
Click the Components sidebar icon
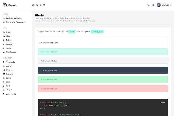tap(4, 94)
